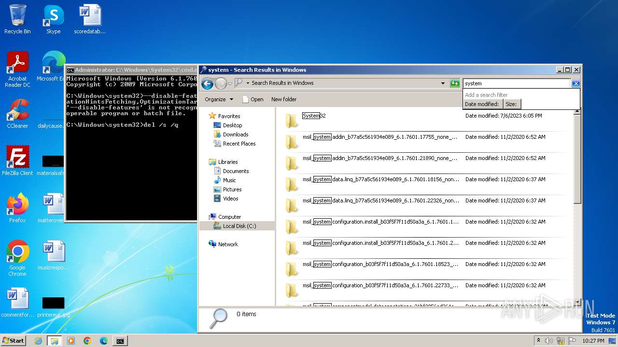Switch to the cmd taskbar button
618x347 pixels.
(120, 341)
